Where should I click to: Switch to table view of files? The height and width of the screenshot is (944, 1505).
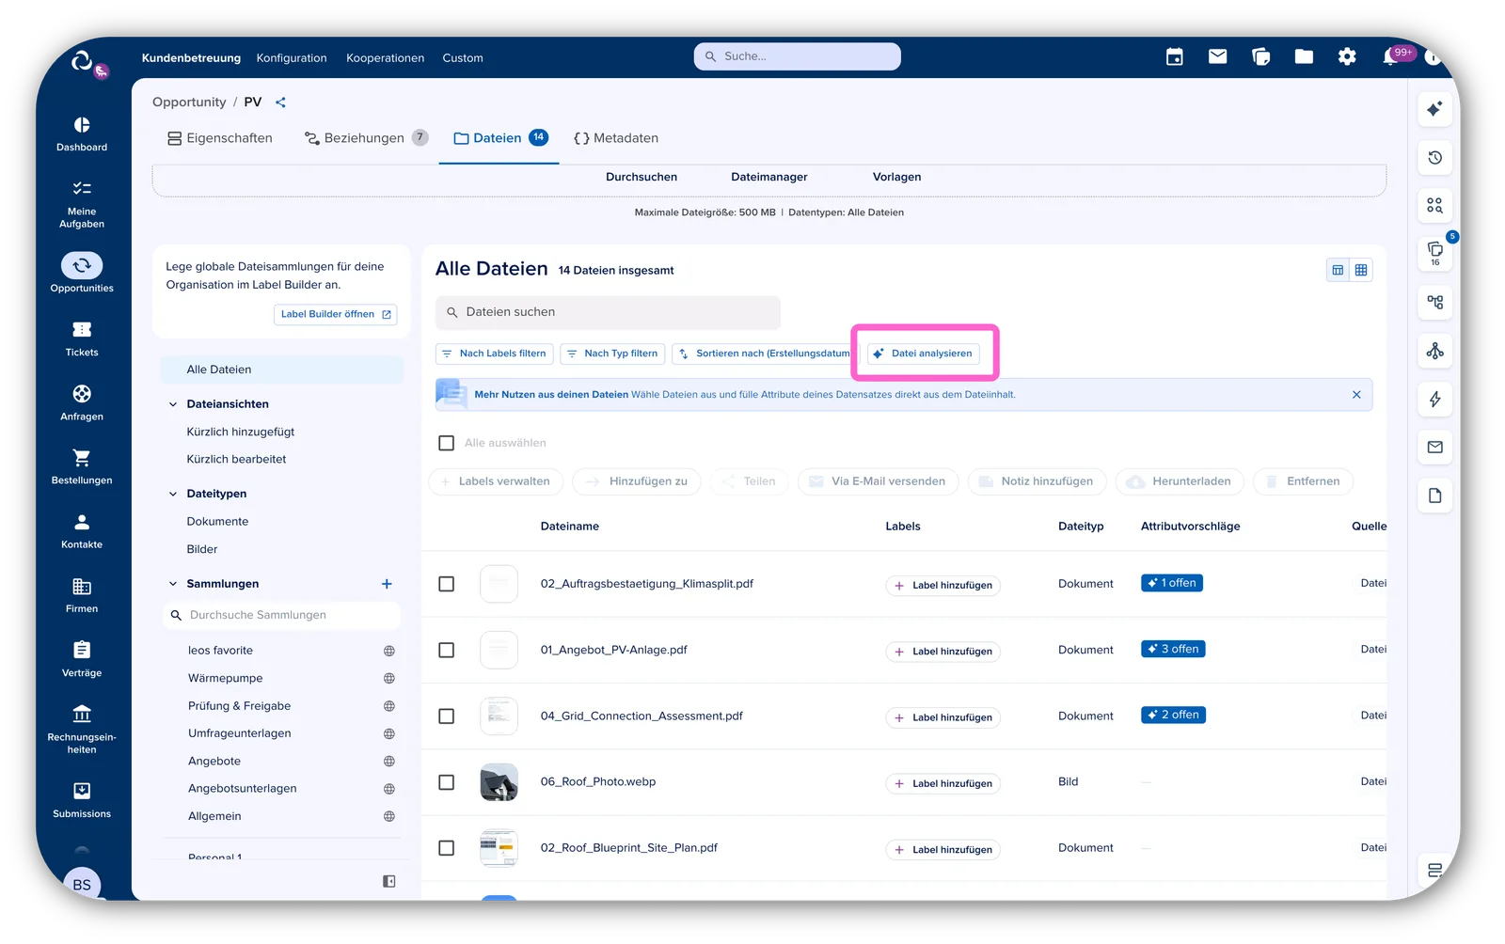[x=1338, y=271]
